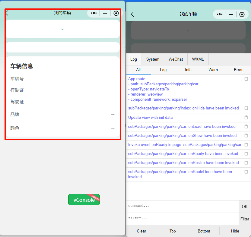Click the circular close capsule icon
The height and width of the screenshot is (237, 251).
tap(116, 13)
